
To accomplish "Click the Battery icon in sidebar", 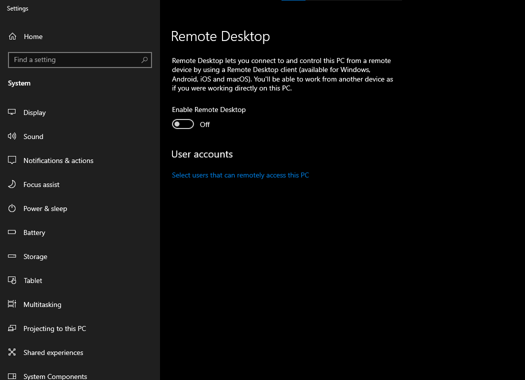I will click(x=11, y=232).
